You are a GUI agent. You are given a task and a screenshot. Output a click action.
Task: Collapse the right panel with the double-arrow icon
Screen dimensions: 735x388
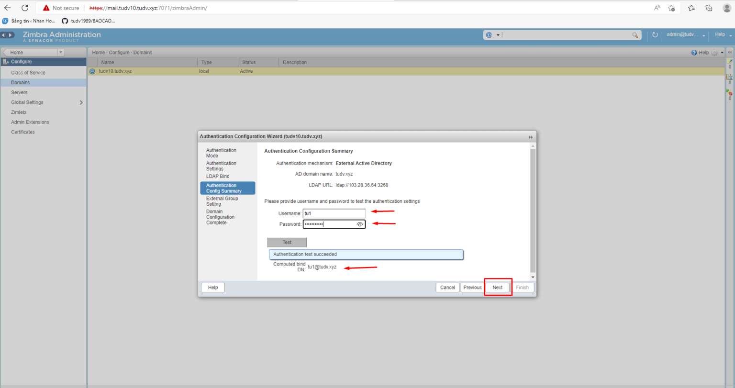(x=730, y=53)
